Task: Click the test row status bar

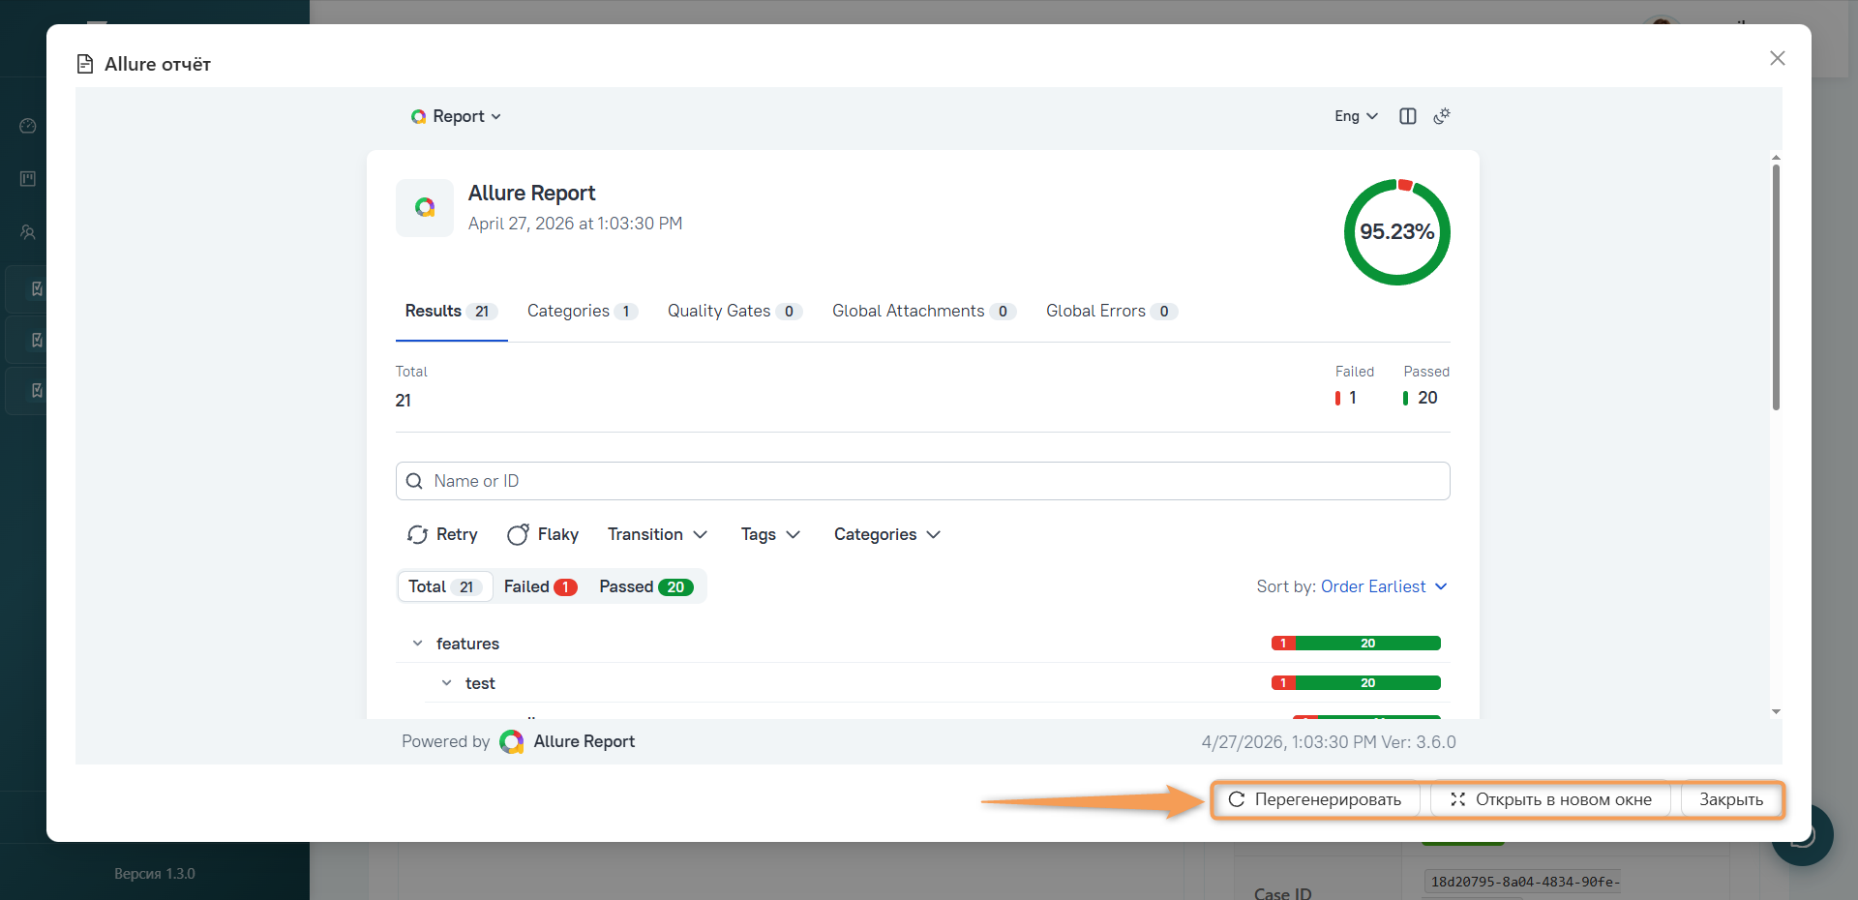Action: tap(1356, 683)
